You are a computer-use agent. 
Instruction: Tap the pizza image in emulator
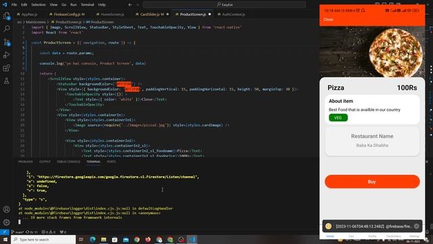[372, 52]
